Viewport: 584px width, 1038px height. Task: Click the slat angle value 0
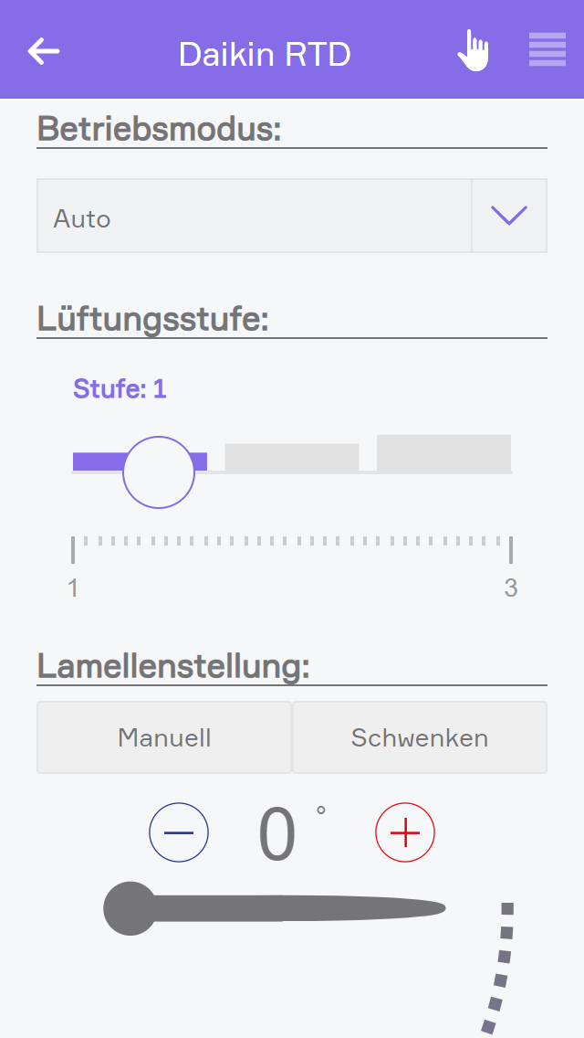[x=277, y=833]
